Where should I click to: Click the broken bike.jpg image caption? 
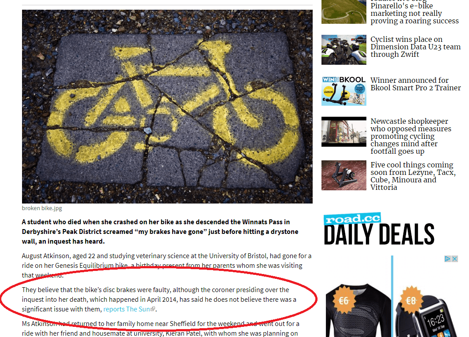point(42,208)
